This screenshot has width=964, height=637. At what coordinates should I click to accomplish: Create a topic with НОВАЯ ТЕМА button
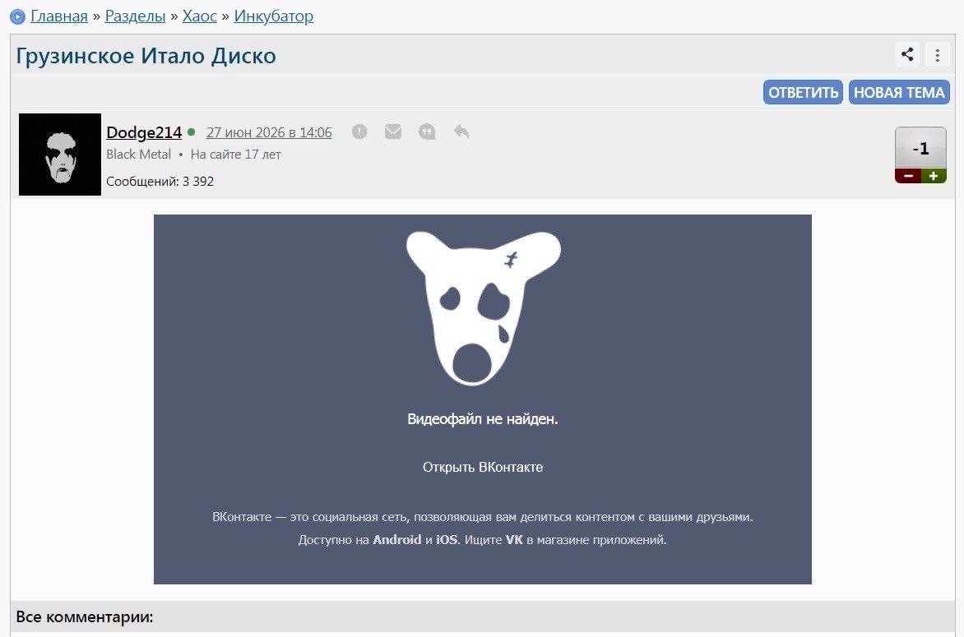coord(899,92)
